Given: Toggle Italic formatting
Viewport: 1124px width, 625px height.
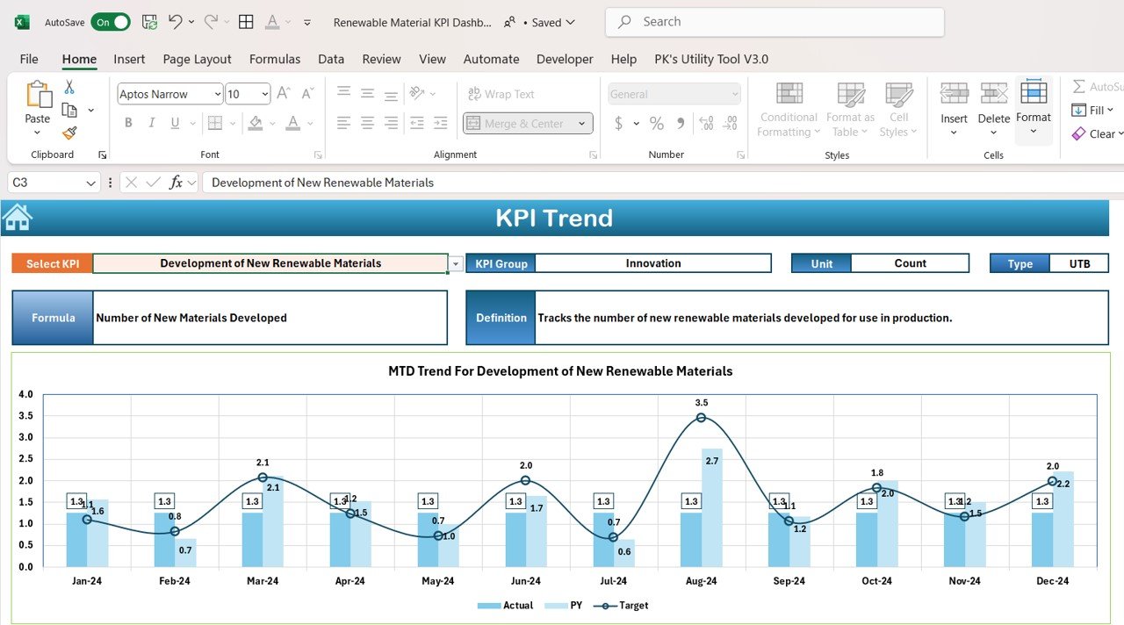Looking at the screenshot, I should (x=152, y=123).
